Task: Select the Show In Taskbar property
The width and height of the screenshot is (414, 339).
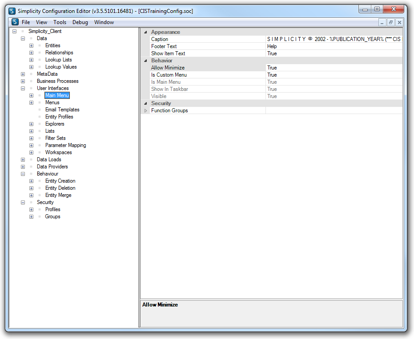Action: 208,89
